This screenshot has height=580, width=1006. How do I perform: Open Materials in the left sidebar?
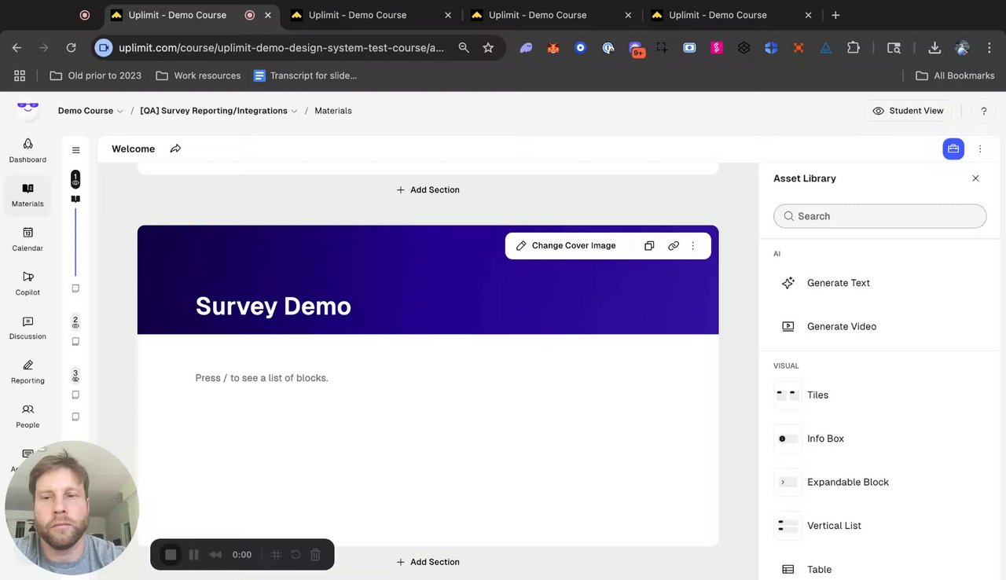pos(28,195)
